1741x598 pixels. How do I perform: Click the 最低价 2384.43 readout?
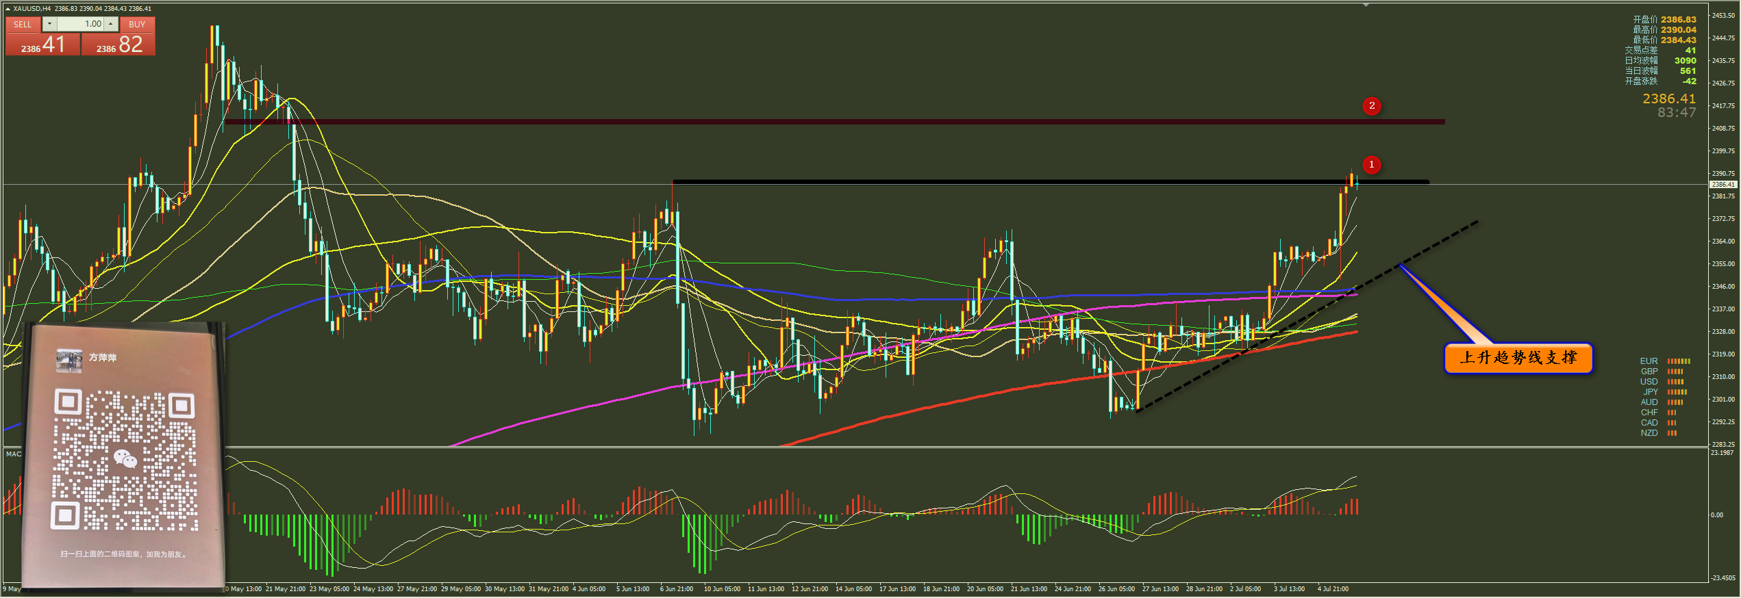pyautogui.click(x=1664, y=40)
